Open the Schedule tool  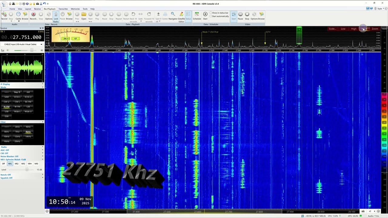(x=197, y=16)
